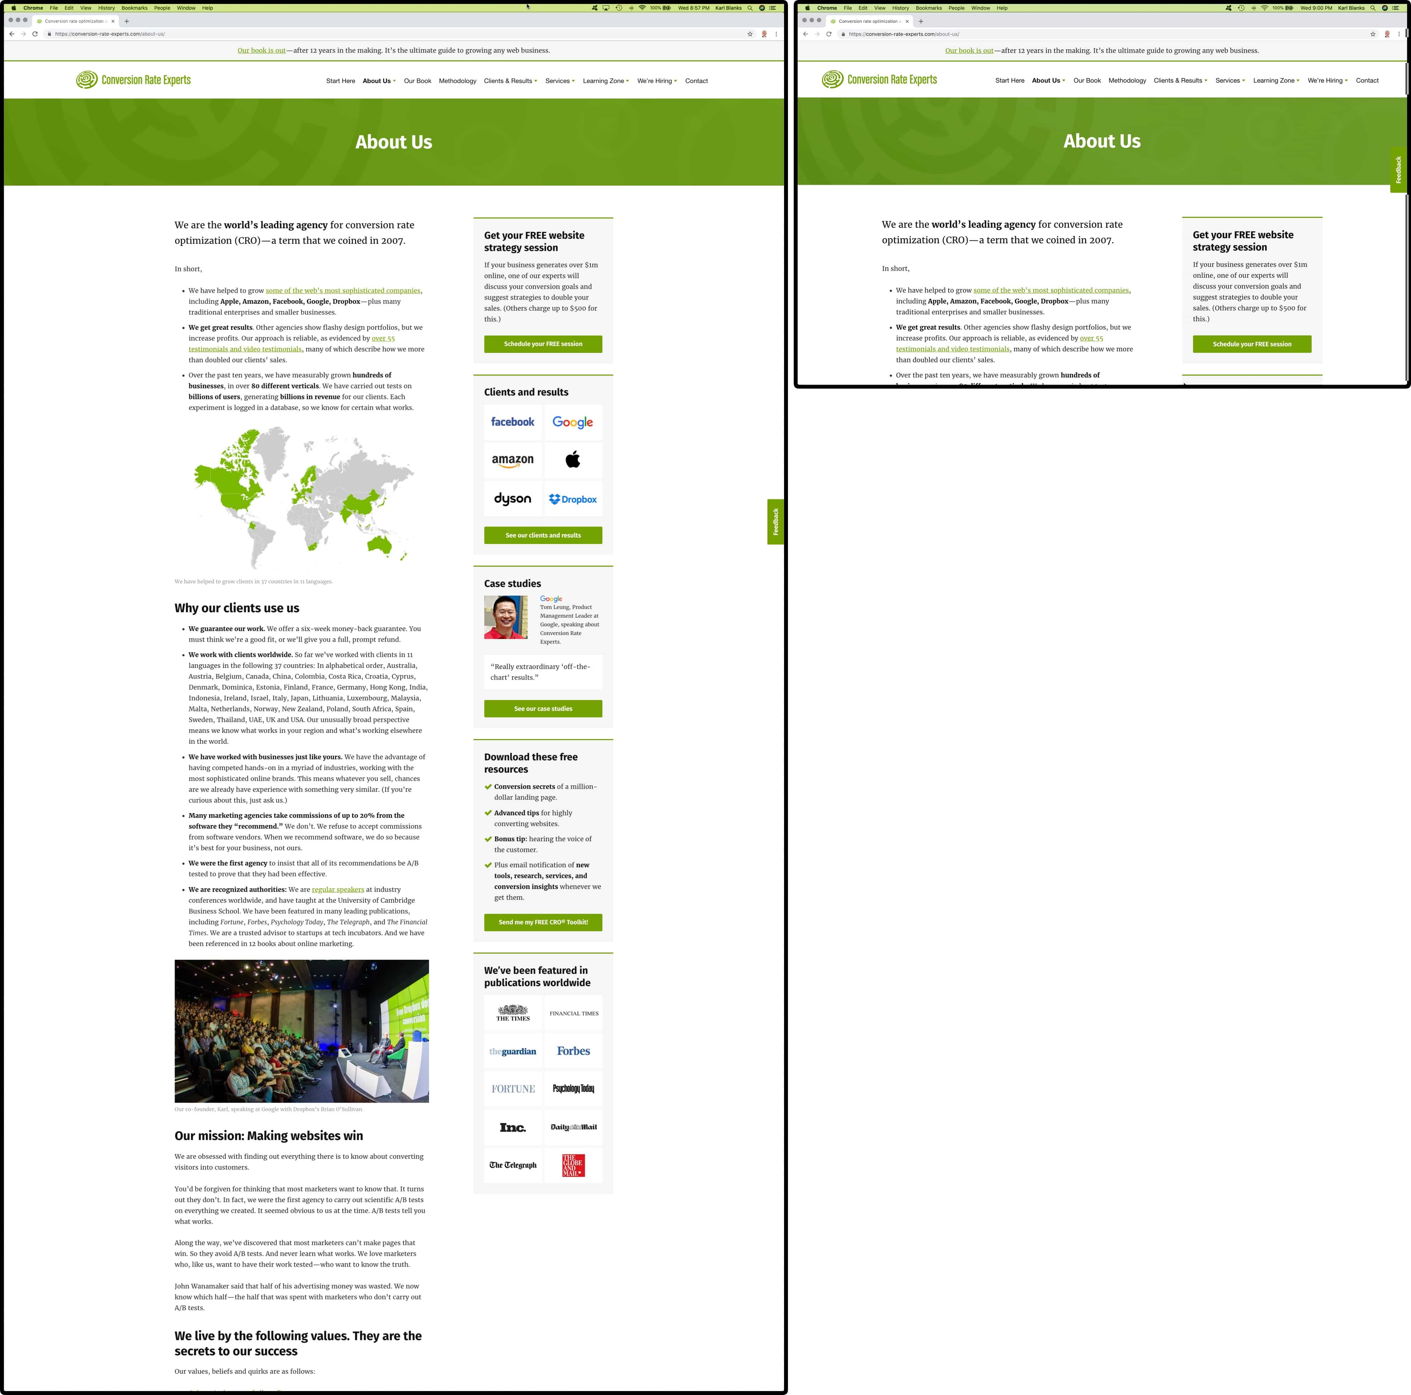Viewport: 1411px width, 1395px height.
Task: Open Chrome three-dot menu in right window
Action: [1399, 34]
